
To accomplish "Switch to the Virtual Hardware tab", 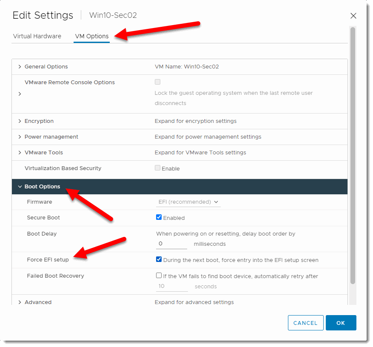I will [x=37, y=36].
